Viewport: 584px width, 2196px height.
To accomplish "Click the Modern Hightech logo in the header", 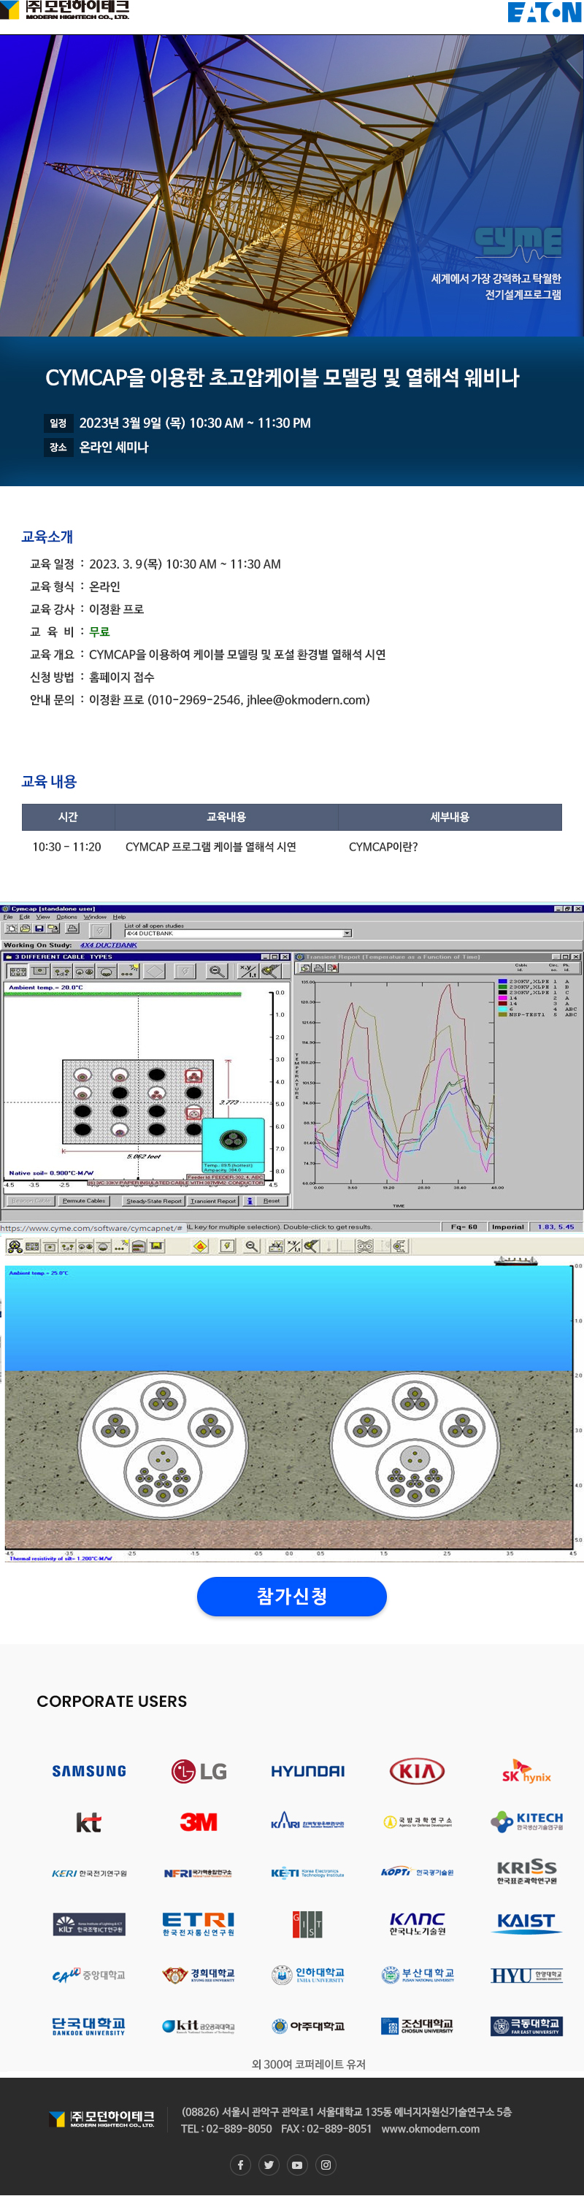I will (x=66, y=10).
